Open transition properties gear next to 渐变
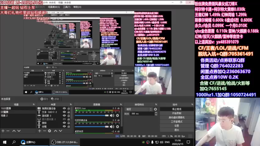260x146 pixels. click(x=155, y=109)
